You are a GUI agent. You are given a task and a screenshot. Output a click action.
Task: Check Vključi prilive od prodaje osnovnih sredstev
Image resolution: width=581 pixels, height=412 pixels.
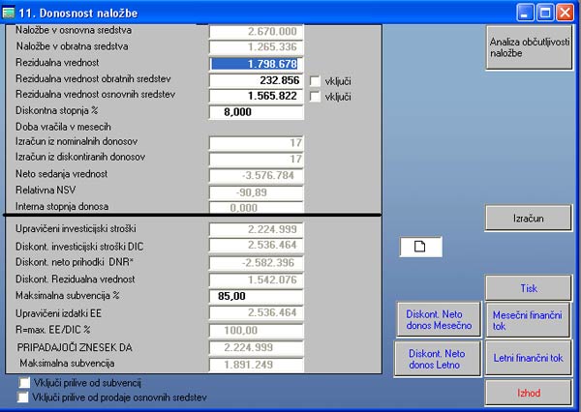point(24,397)
